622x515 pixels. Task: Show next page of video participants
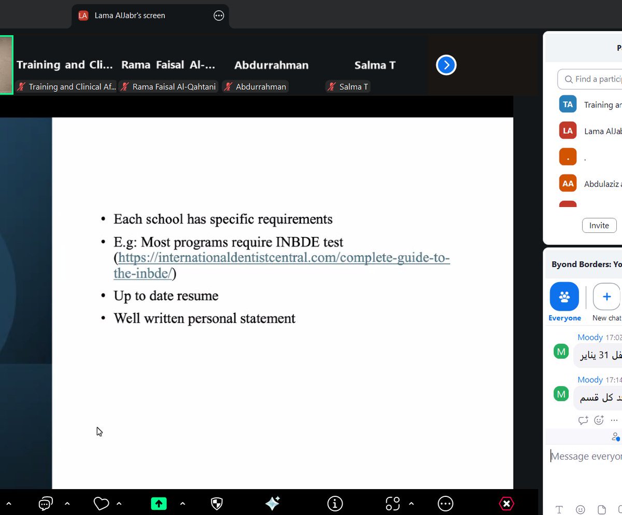click(446, 65)
